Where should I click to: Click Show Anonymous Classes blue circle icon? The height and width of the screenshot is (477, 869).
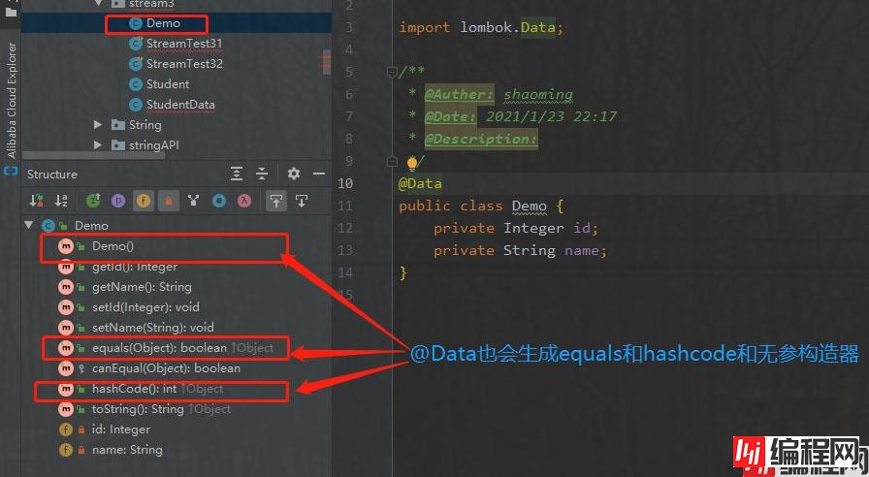click(x=219, y=201)
